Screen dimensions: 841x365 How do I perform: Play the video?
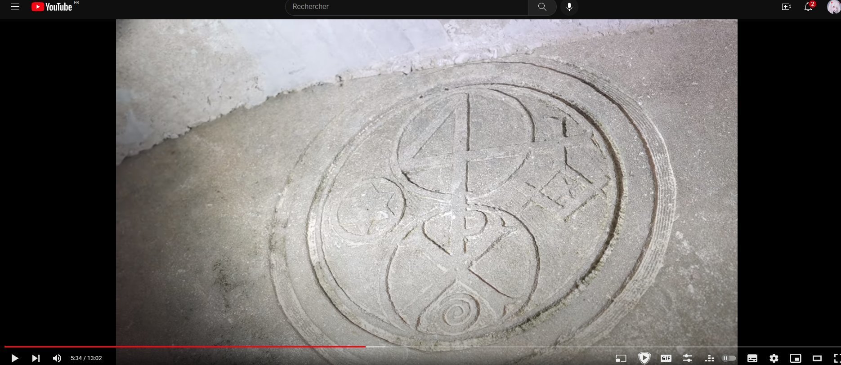(14, 358)
